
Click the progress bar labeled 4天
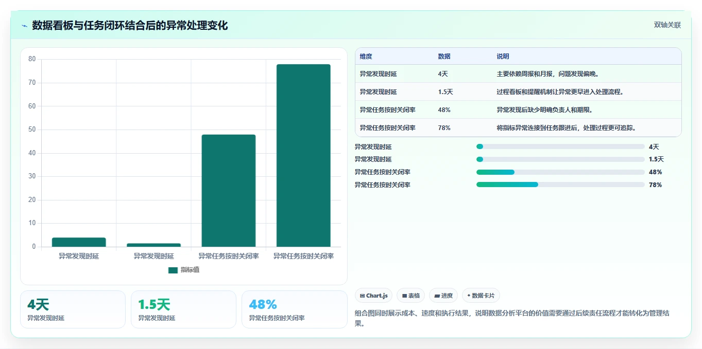pos(560,147)
